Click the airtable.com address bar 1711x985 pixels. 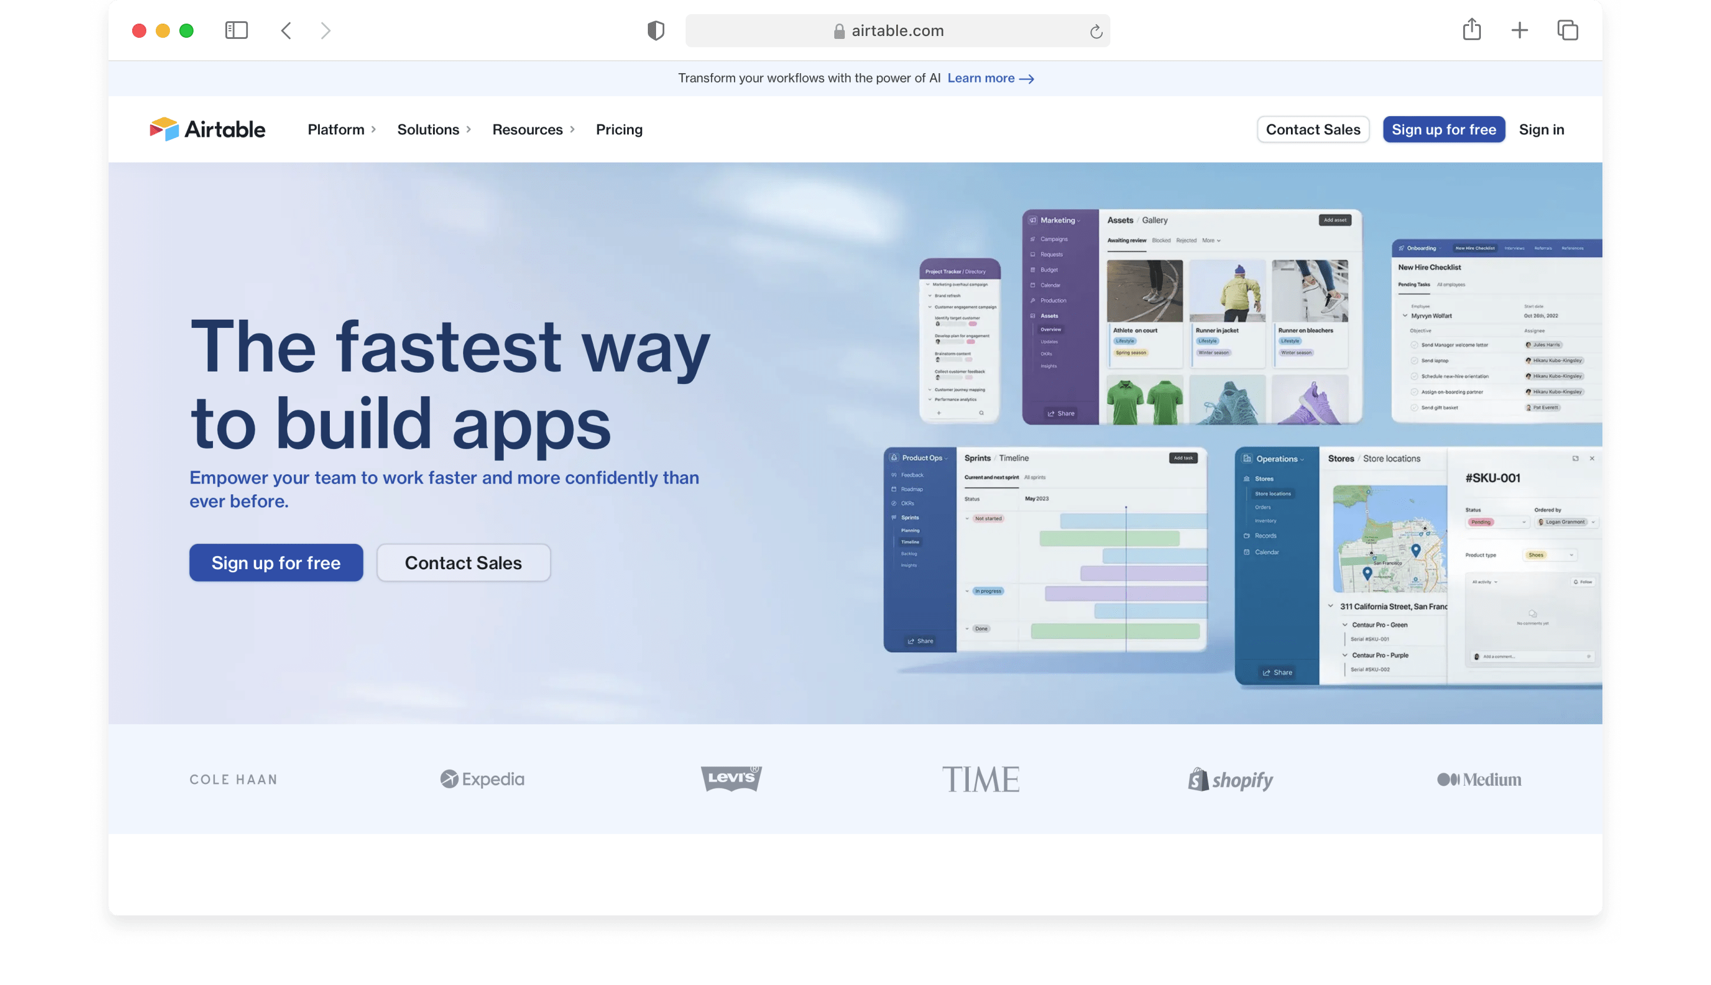[x=897, y=31]
